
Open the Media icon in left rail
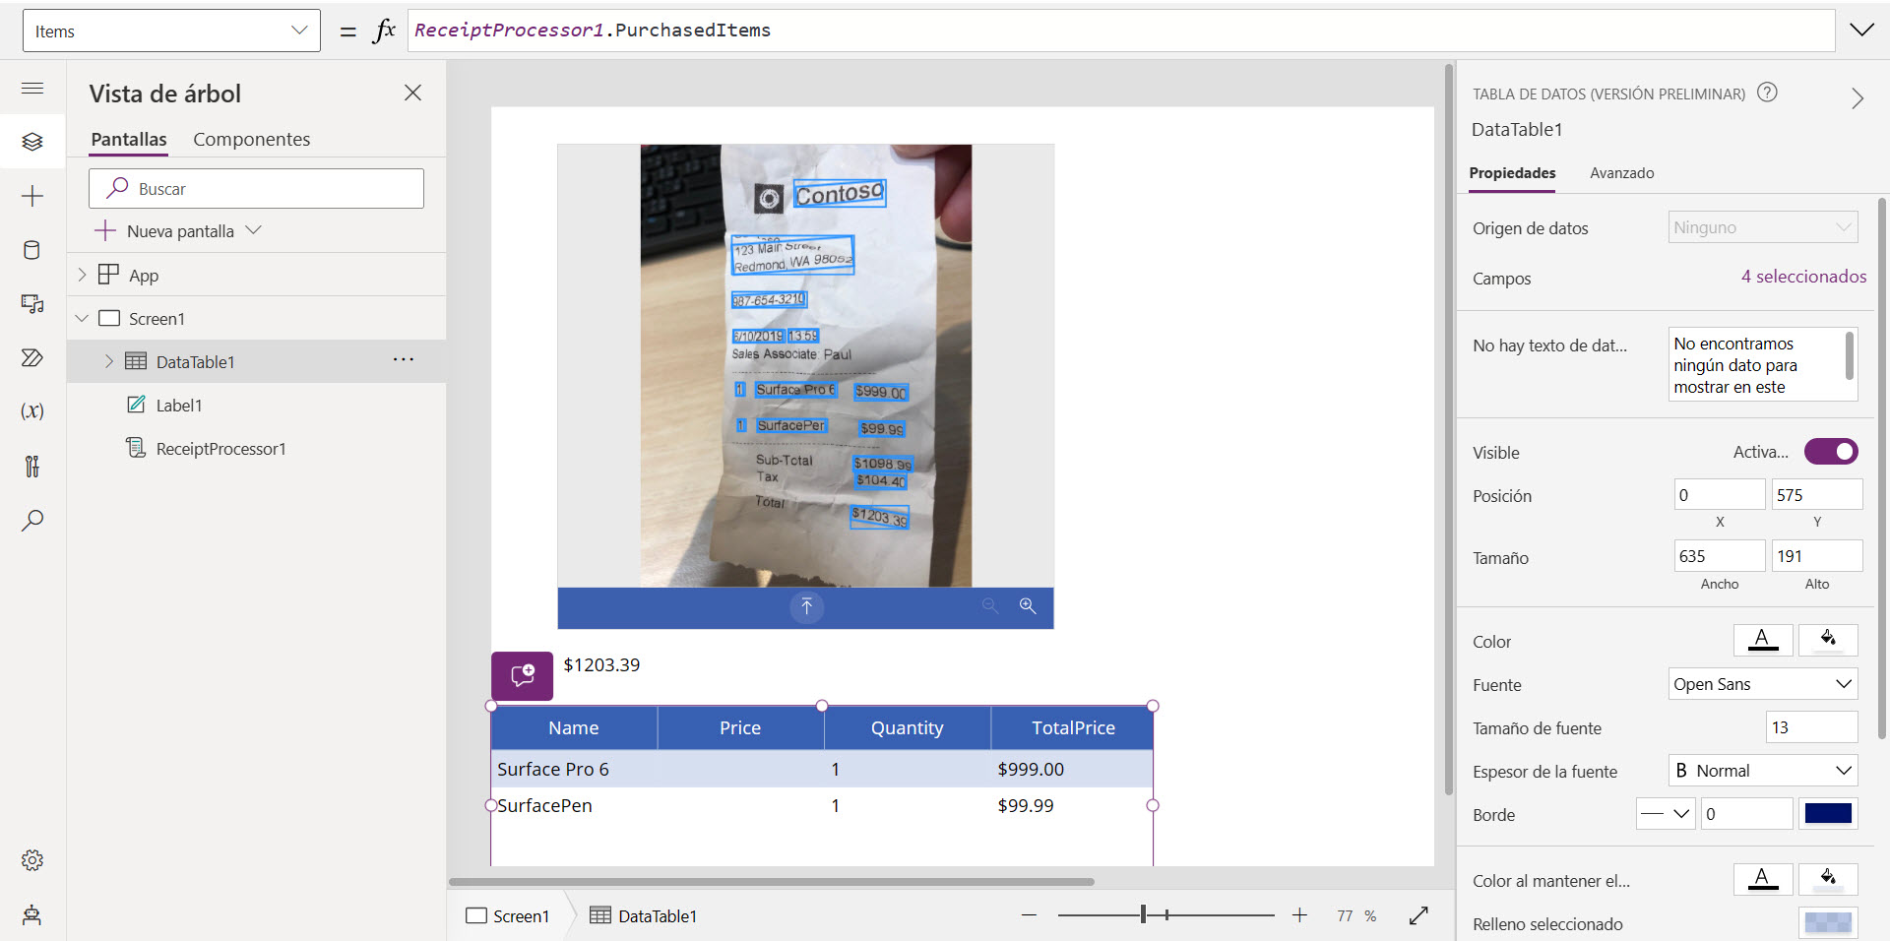(32, 304)
